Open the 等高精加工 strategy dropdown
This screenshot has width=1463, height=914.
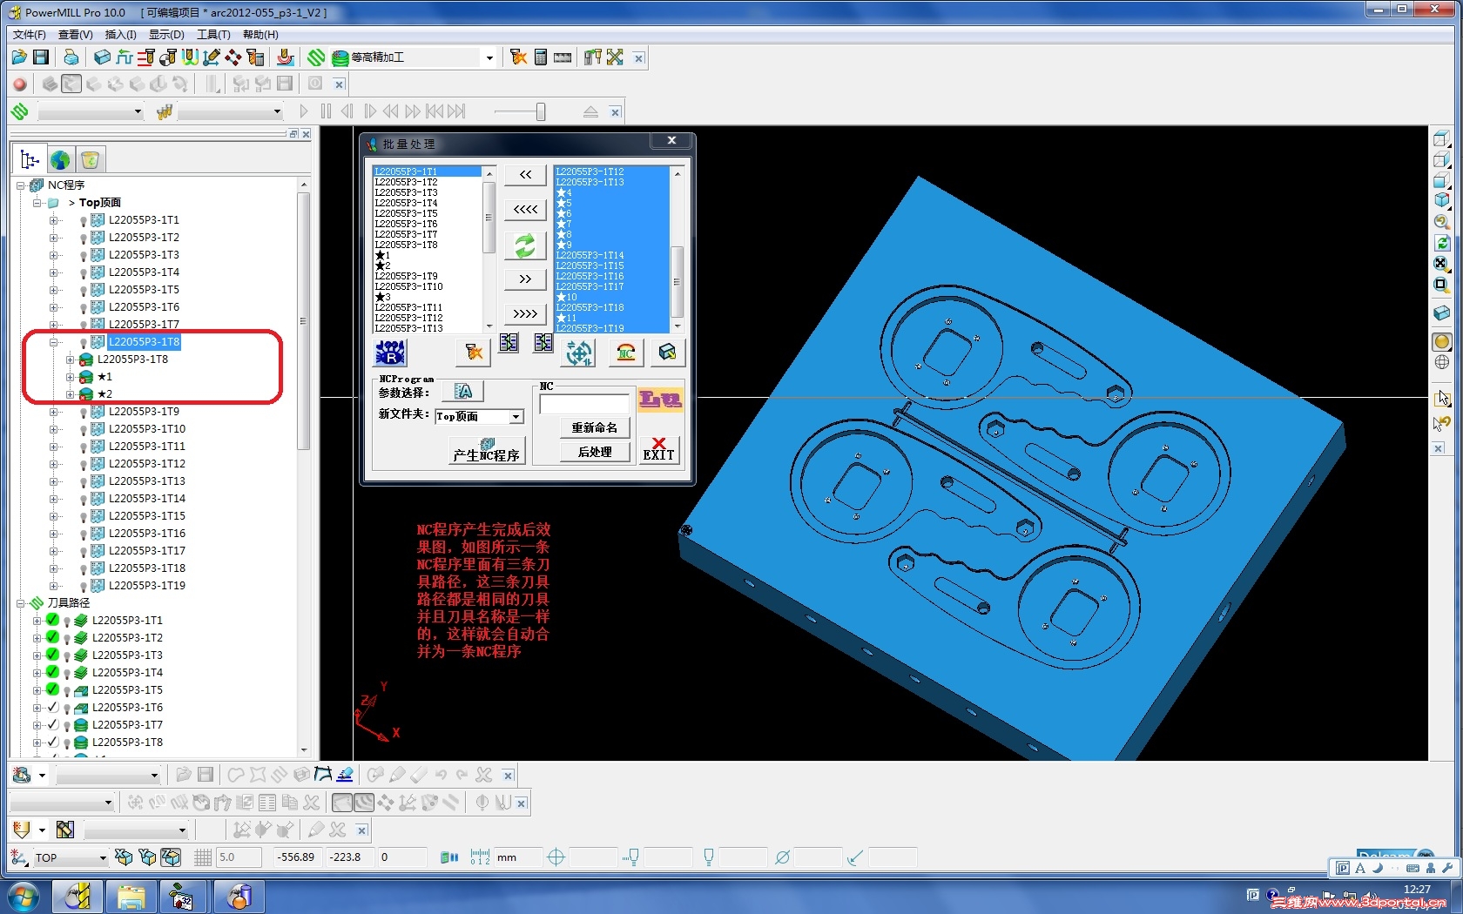[x=489, y=58]
